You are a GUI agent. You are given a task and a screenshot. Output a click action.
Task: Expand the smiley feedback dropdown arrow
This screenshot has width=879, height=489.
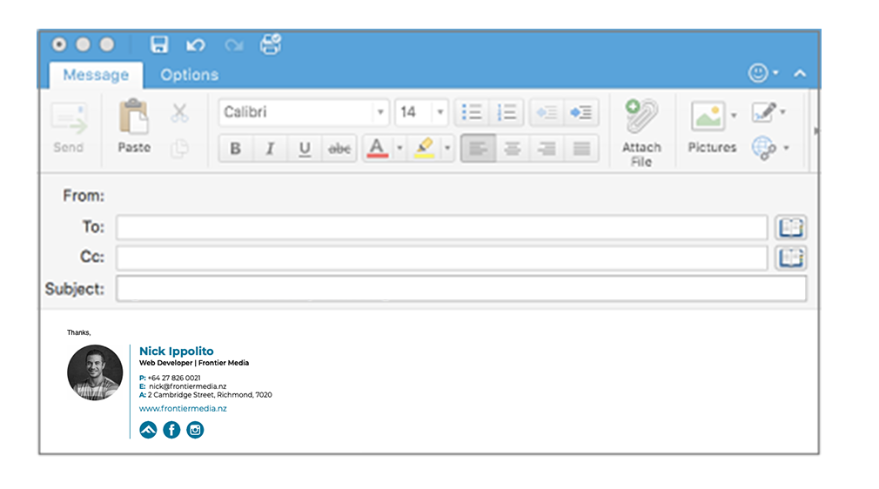click(x=775, y=73)
